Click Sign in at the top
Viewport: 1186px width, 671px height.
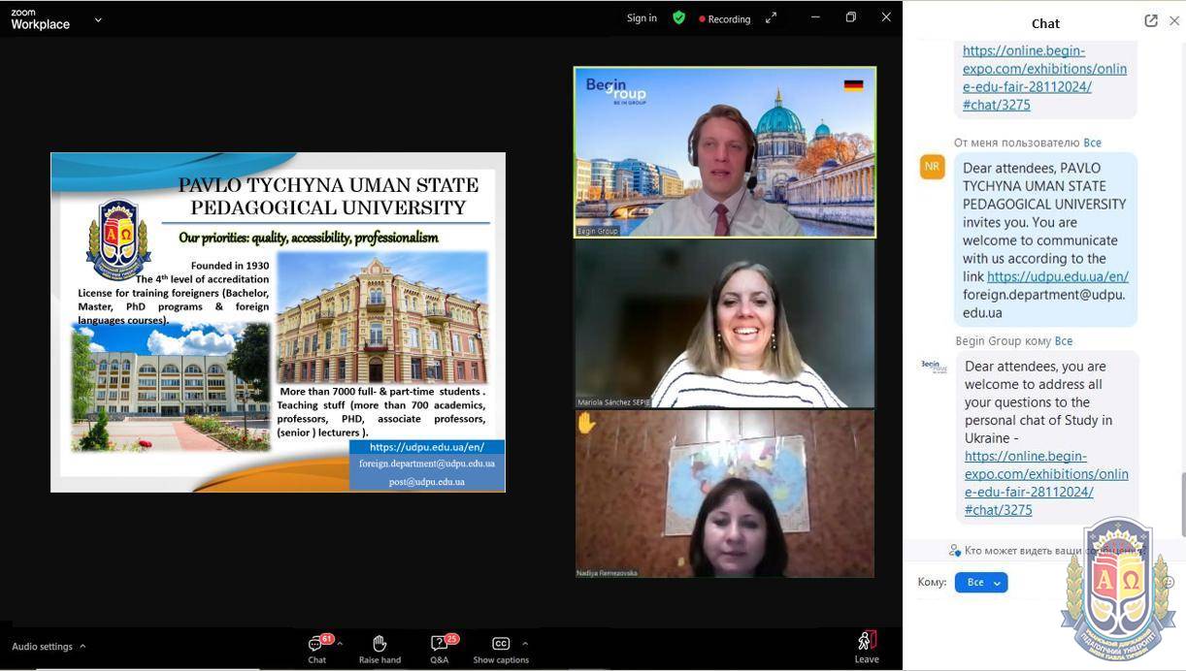click(642, 18)
